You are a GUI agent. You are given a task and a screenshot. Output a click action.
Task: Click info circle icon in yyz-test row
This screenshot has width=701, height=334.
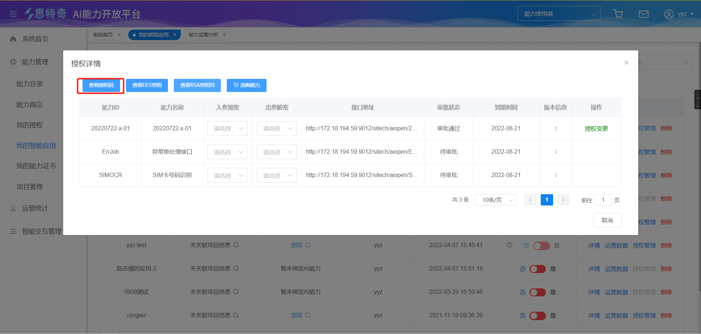510,245
